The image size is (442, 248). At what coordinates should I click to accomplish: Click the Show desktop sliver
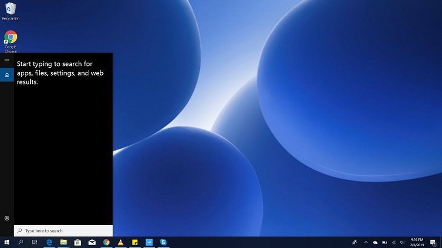point(441,243)
